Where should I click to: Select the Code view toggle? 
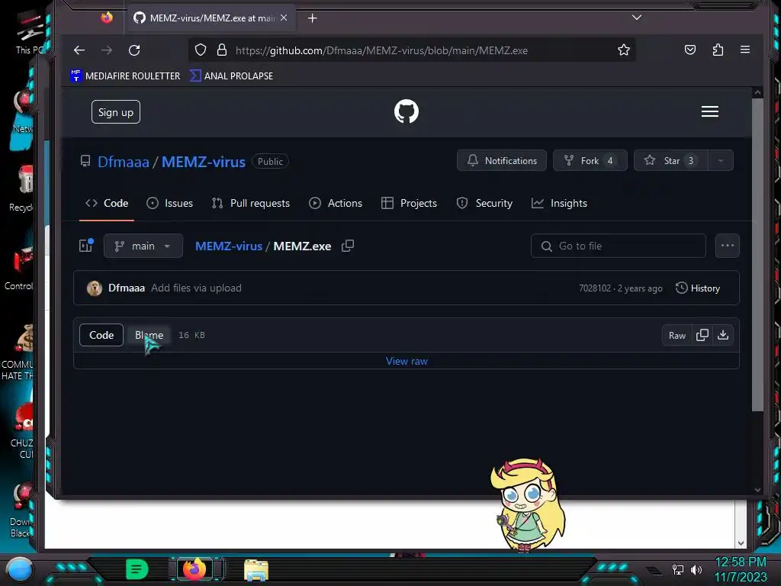101,336
